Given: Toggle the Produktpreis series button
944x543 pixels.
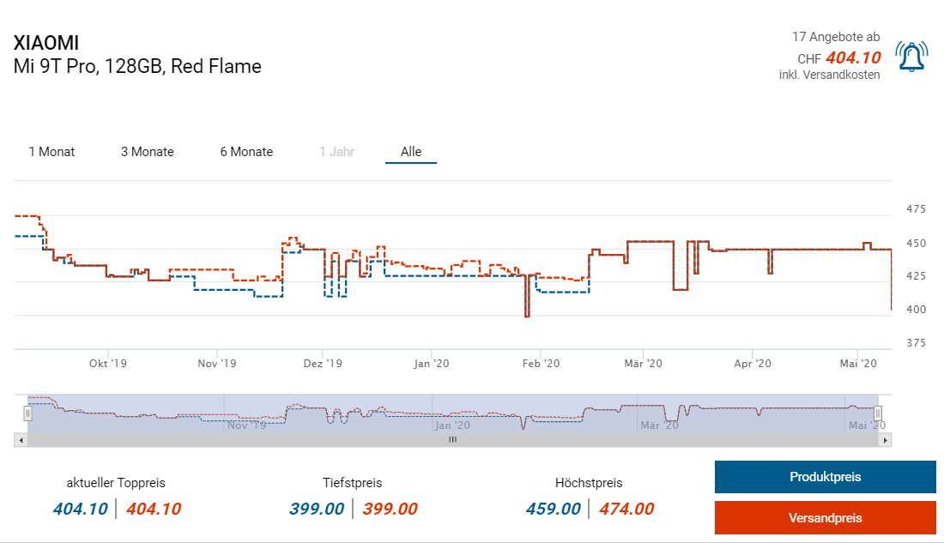Looking at the screenshot, I should click(x=825, y=477).
